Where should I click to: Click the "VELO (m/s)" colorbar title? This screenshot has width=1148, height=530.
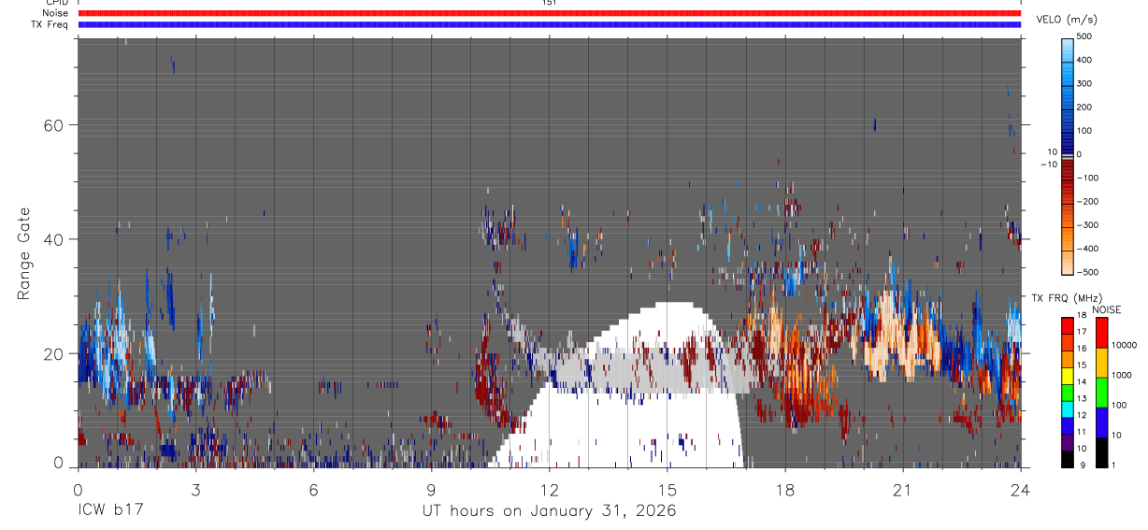1067,19
